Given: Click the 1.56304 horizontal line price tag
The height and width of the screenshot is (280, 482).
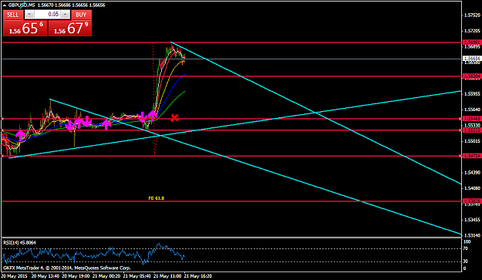Looking at the screenshot, I should tap(472, 76).
